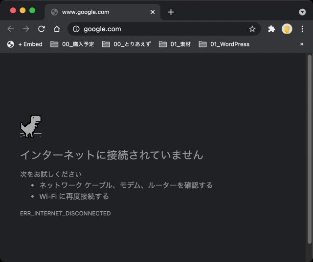Open the Extensions puzzle icon

(271, 29)
